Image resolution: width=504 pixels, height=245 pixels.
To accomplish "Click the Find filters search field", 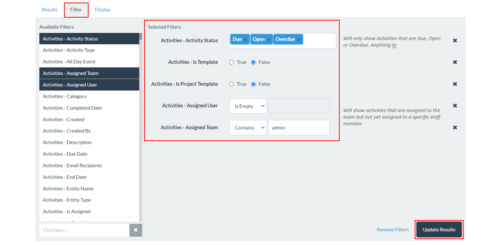I will click(84, 230).
